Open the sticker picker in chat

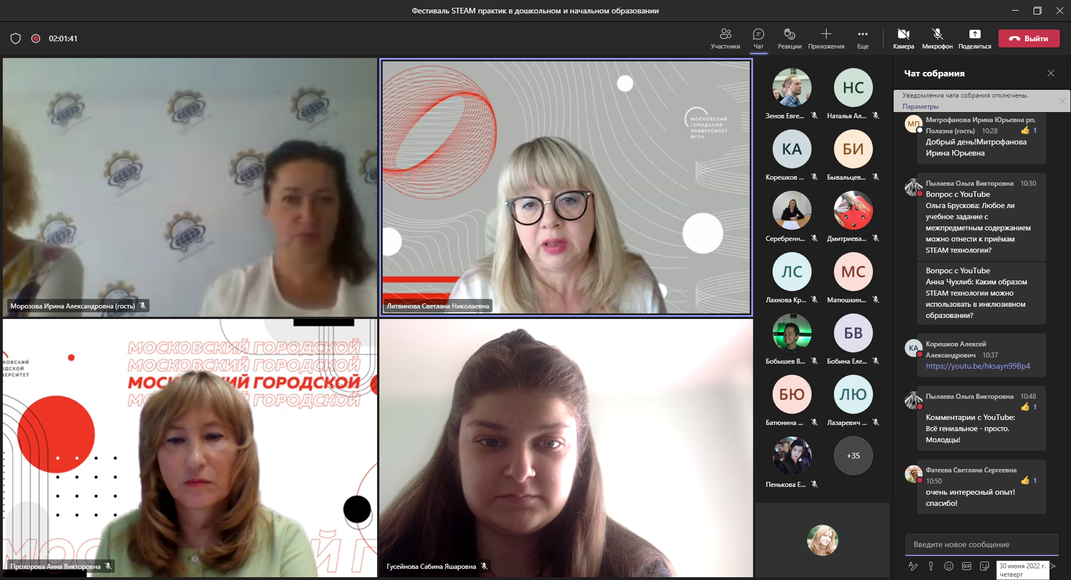(985, 566)
